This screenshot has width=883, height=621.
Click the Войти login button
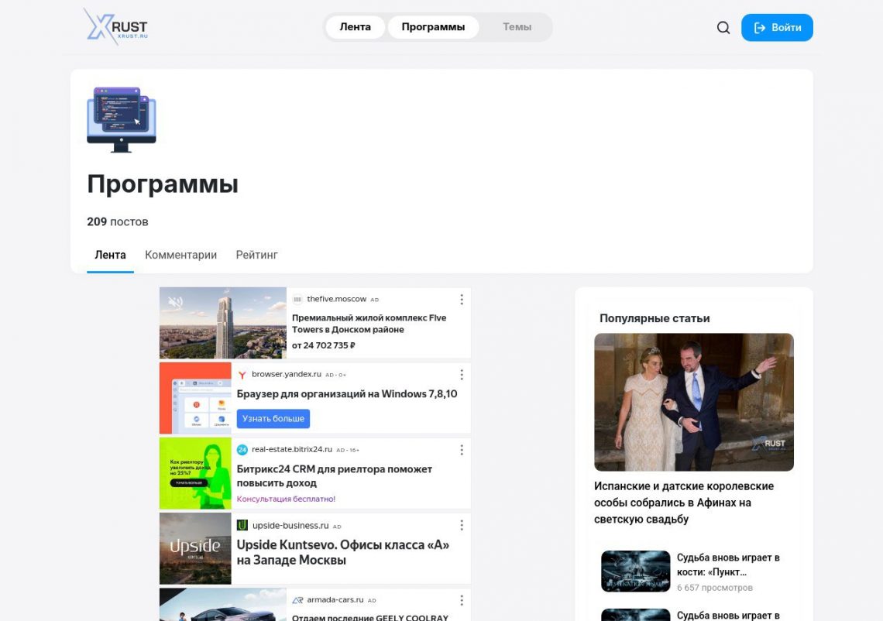[x=777, y=28]
